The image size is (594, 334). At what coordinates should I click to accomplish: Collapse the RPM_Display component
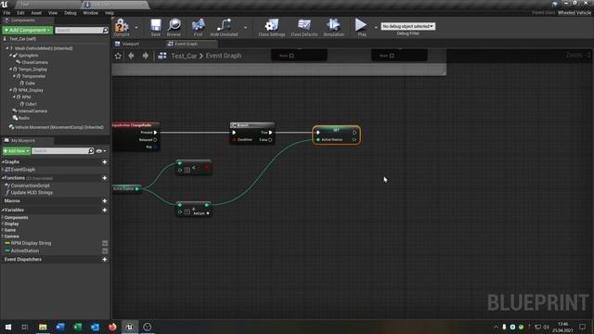(10, 90)
